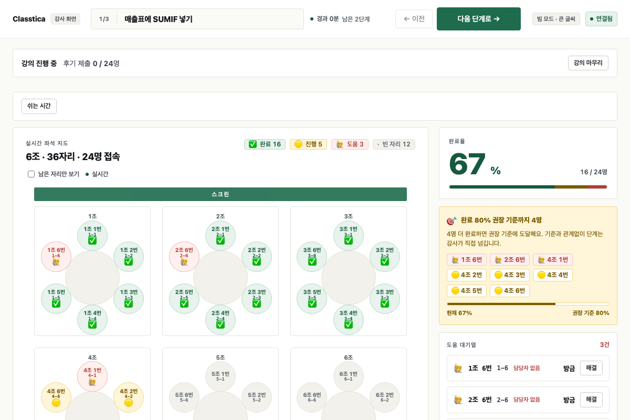Select seat 3조 2번
The width and height of the screenshot is (630, 420).
(385, 257)
